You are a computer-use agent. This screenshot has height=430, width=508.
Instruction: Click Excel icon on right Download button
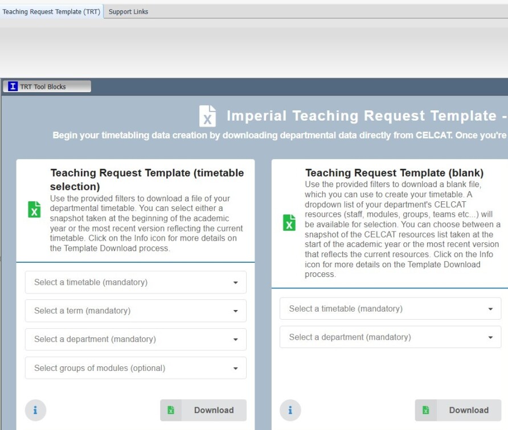(426, 410)
